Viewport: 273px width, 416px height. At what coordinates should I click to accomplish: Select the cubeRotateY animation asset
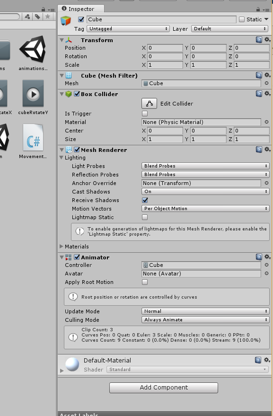(x=33, y=97)
